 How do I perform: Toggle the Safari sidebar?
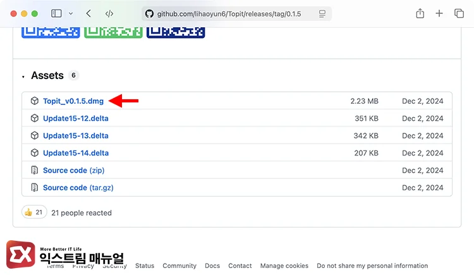coord(56,13)
